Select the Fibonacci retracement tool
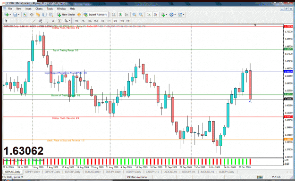Screen dimensions: 295x181 click(x=47, y=21)
